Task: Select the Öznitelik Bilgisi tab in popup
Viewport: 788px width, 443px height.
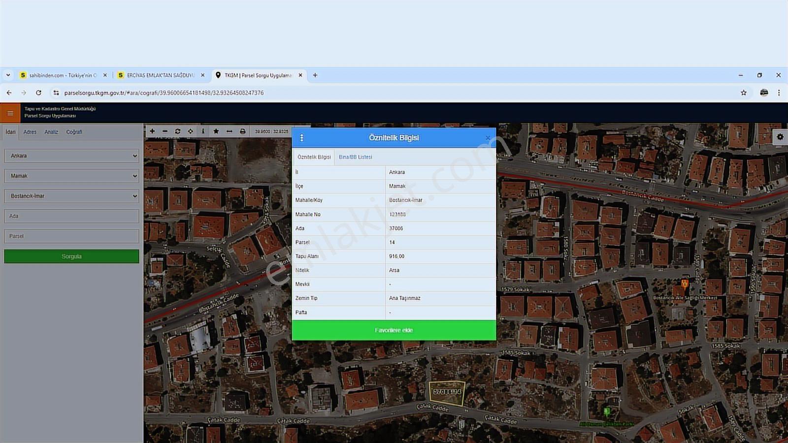Action: tap(314, 157)
